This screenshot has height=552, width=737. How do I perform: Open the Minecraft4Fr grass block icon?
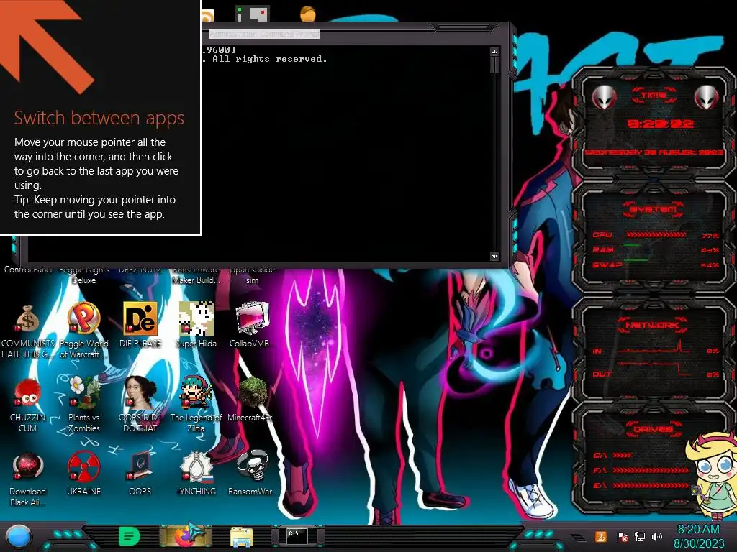pyautogui.click(x=253, y=392)
